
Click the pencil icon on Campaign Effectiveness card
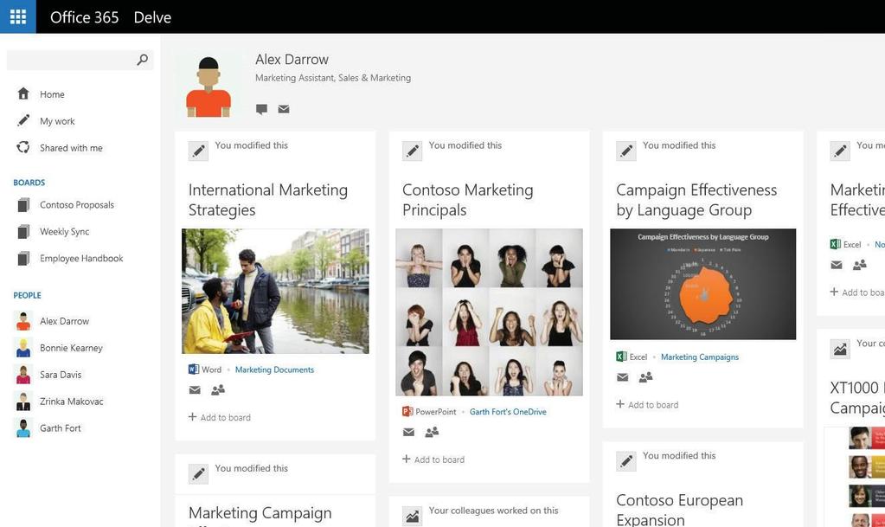(x=626, y=151)
